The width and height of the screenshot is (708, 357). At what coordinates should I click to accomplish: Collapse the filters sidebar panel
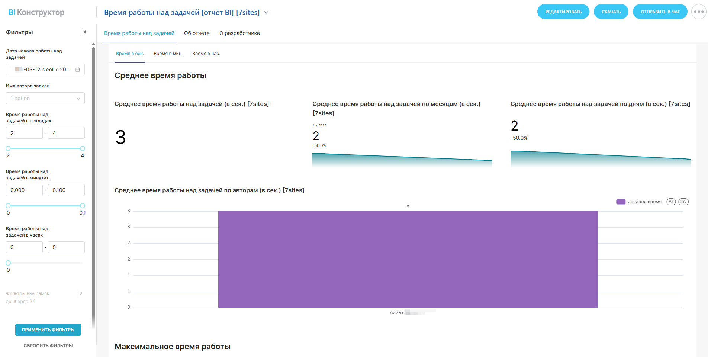86,32
